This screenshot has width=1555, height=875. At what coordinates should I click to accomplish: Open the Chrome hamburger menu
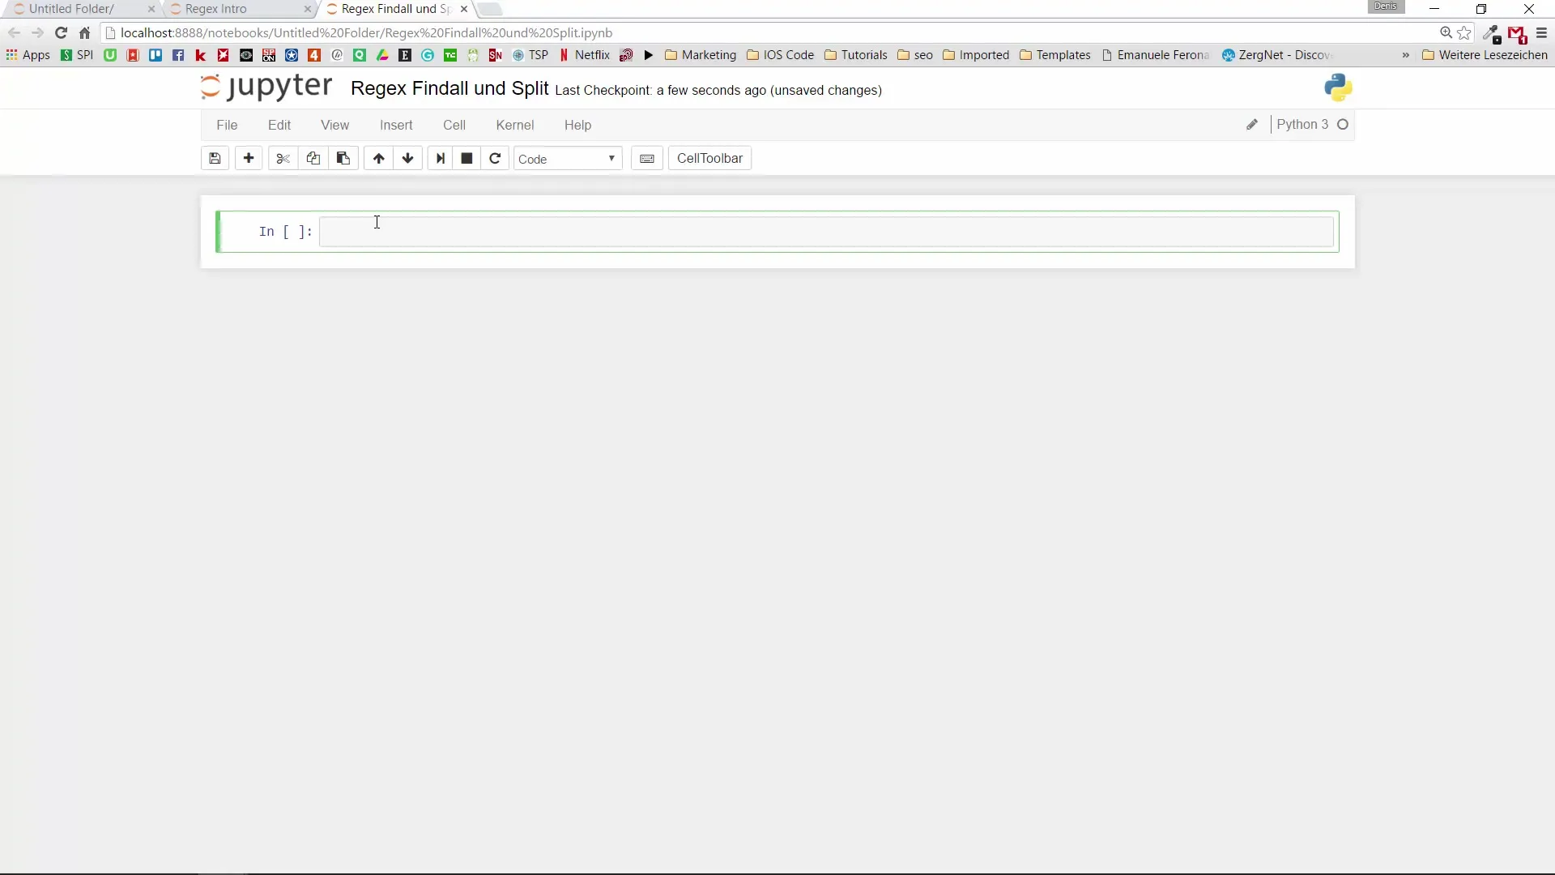[1541, 33]
